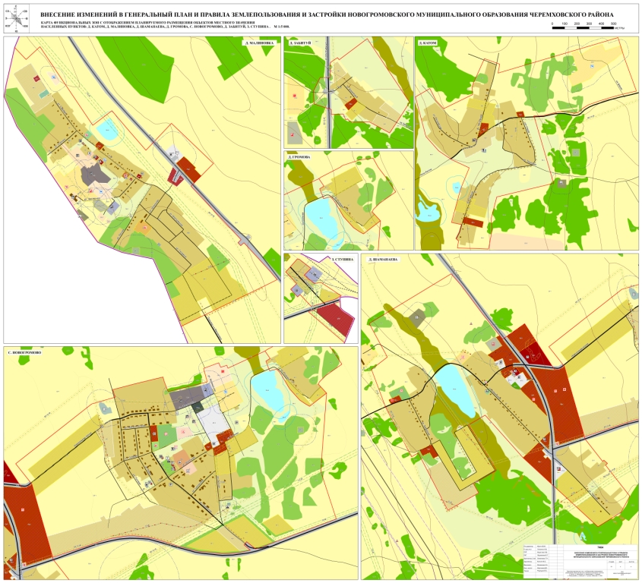Click the map scale bar in meters

pyautogui.click(x=588, y=27)
